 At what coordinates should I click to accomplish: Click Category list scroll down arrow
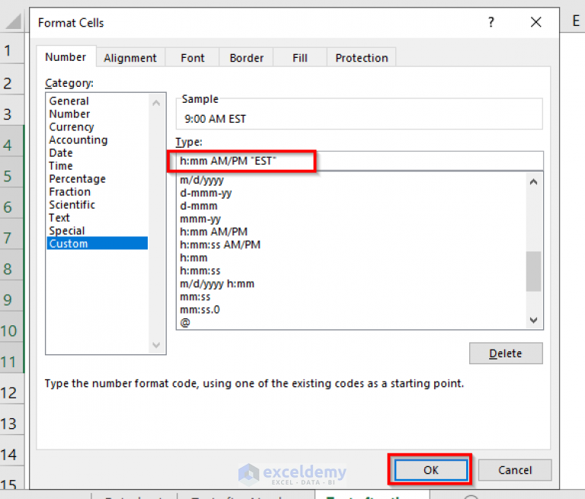click(x=156, y=345)
